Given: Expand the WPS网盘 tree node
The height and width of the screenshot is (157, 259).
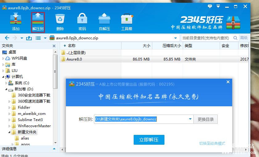Looking at the screenshot, I should point(3,58).
